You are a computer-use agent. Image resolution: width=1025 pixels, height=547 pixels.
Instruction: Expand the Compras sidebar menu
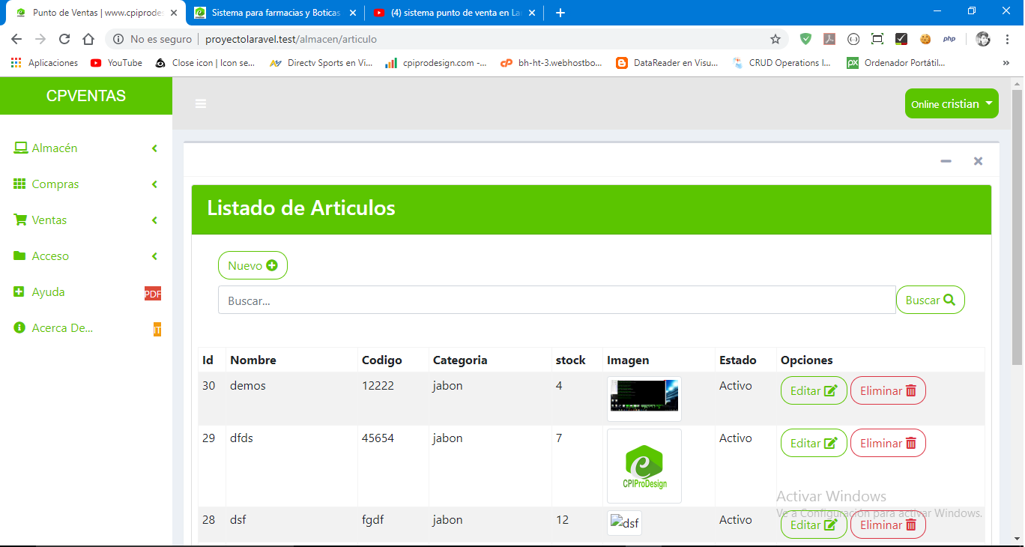point(55,184)
